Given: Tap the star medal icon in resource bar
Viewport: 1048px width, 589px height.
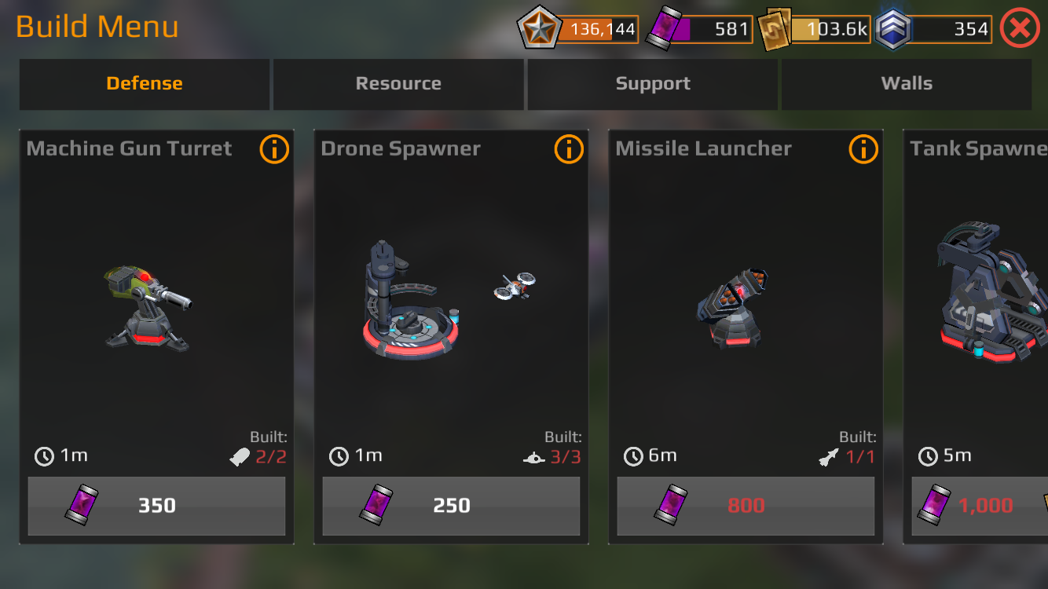Looking at the screenshot, I should pyautogui.click(x=539, y=30).
